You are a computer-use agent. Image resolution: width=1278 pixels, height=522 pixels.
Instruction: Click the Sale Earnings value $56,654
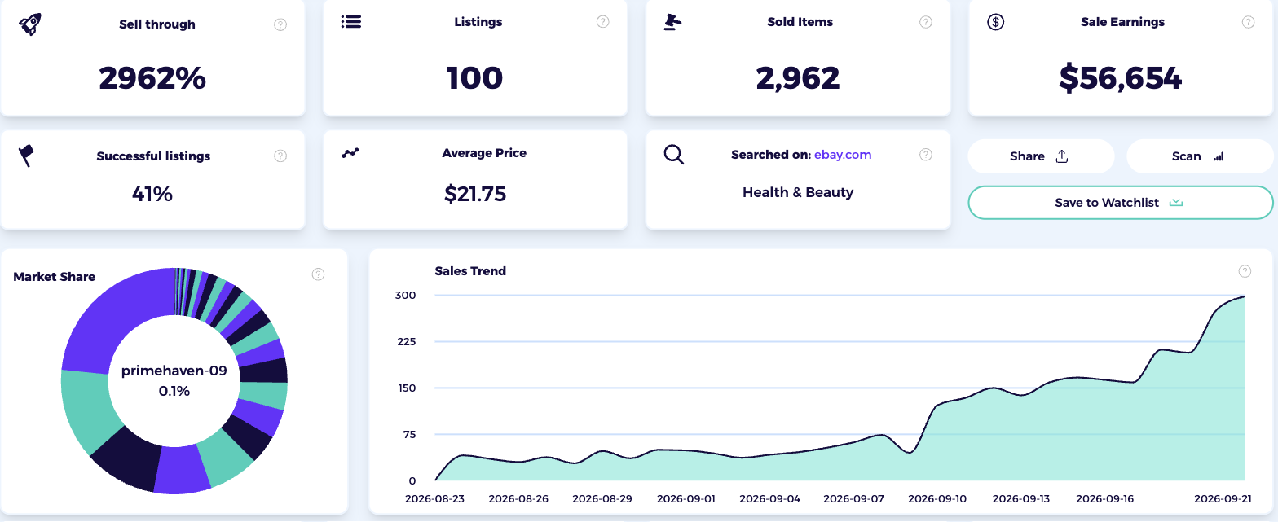1121,78
